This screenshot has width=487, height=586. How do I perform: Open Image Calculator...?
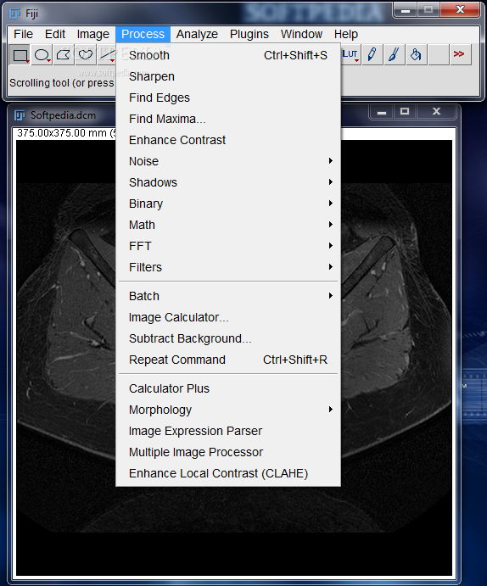228,317
